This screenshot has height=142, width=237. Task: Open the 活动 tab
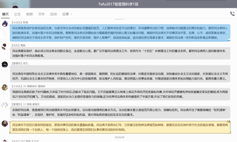click(53, 14)
